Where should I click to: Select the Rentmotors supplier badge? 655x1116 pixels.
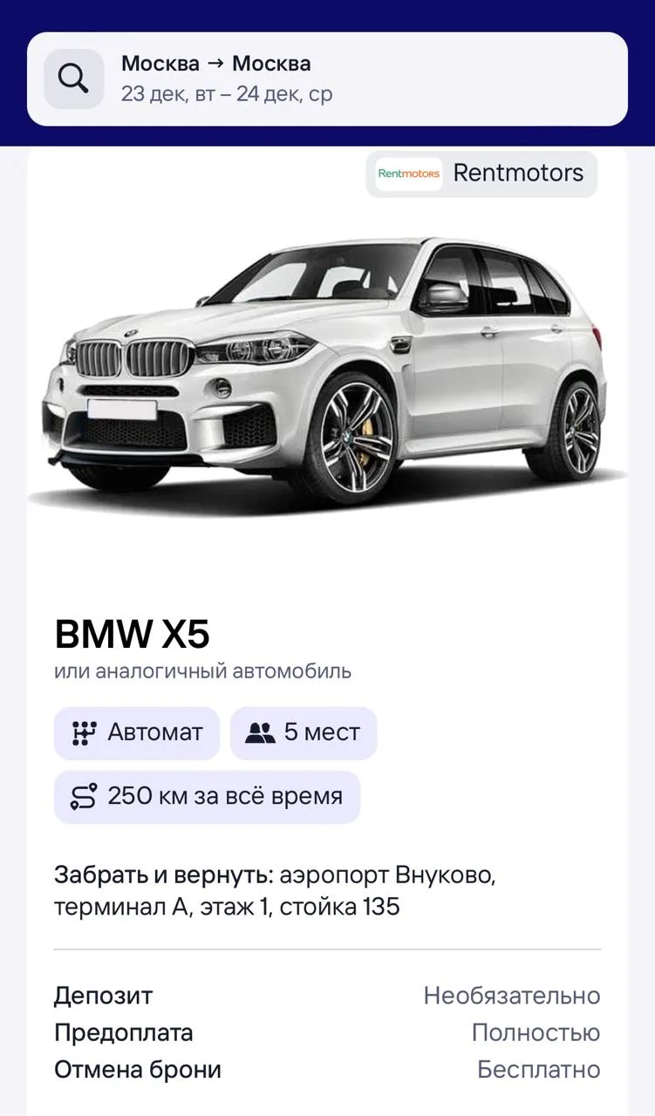(481, 174)
